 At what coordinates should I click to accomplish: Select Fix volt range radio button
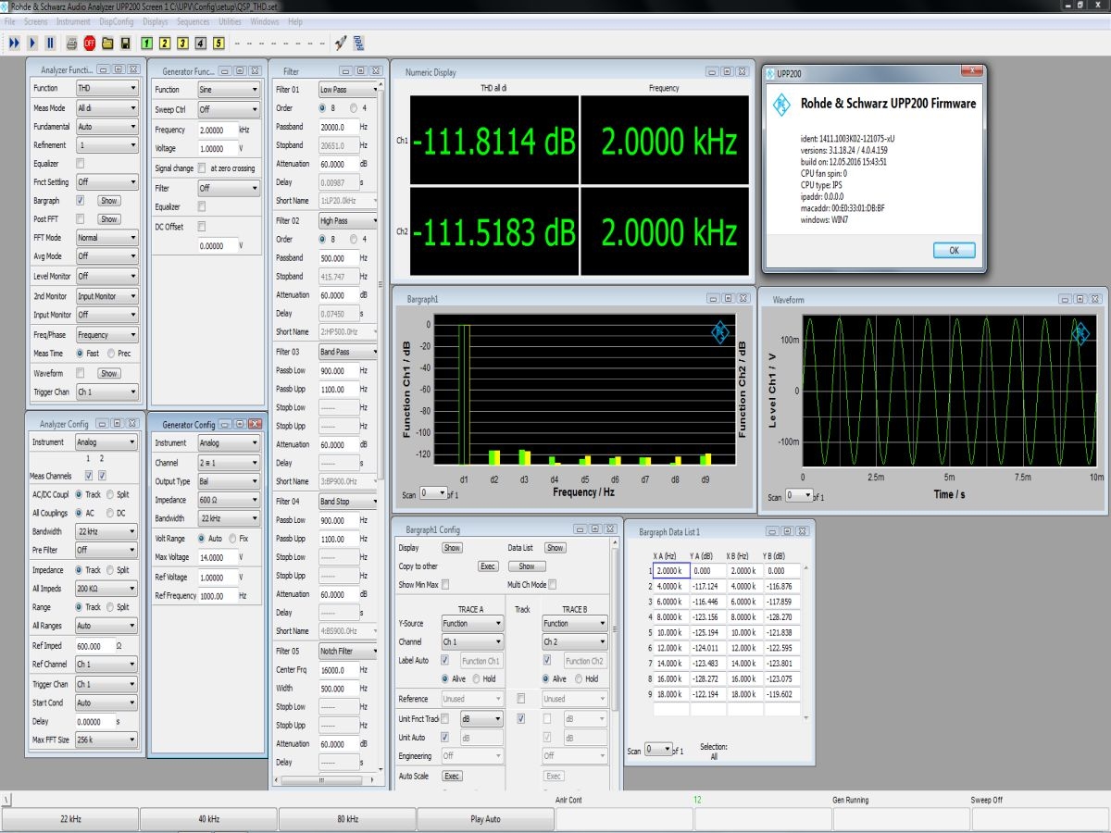(233, 538)
